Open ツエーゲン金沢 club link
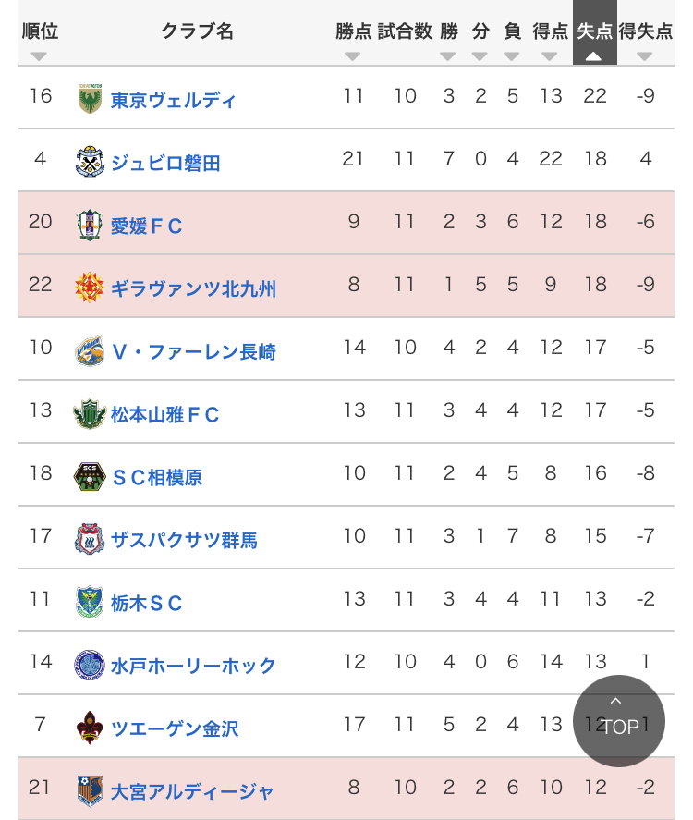Screen dimensions: 693x820 tap(175, 728)
